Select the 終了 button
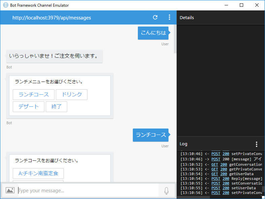 [56, 107]
